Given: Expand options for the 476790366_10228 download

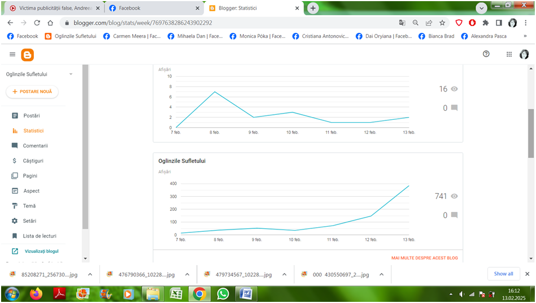Looking at the screenshot, I should coord(188,274).
